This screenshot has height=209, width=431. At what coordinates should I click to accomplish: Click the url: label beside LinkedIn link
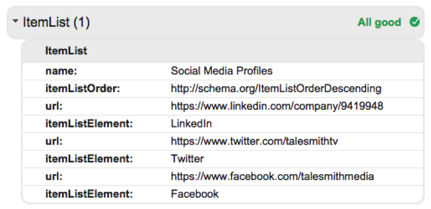(54, 106)
